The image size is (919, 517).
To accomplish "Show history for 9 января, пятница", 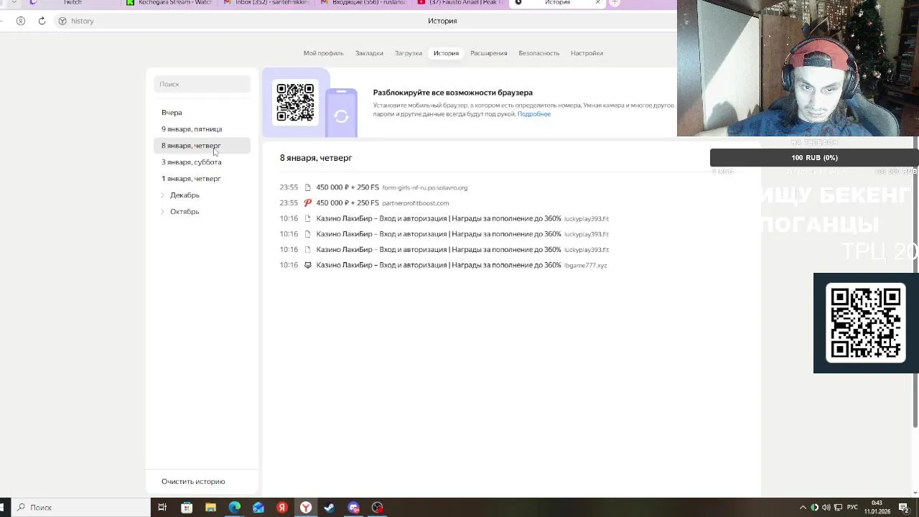I will (192, 129).
